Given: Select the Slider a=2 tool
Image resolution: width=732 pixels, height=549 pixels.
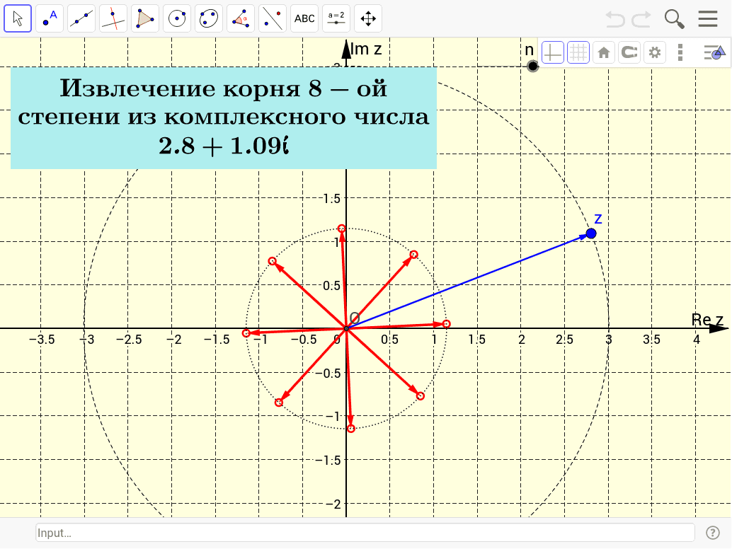Looking at the screenshot, I should click(x=336, y=18).
